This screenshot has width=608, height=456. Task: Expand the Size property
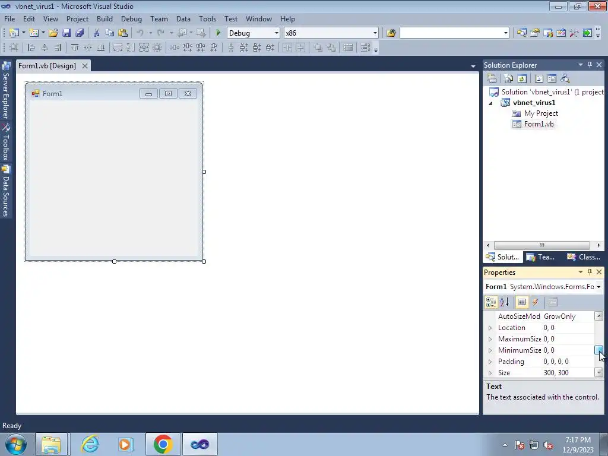490,373
